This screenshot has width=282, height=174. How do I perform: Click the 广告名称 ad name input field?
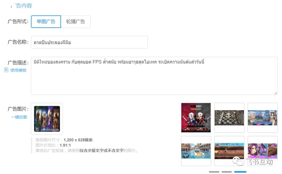click(x=89, y=42)
